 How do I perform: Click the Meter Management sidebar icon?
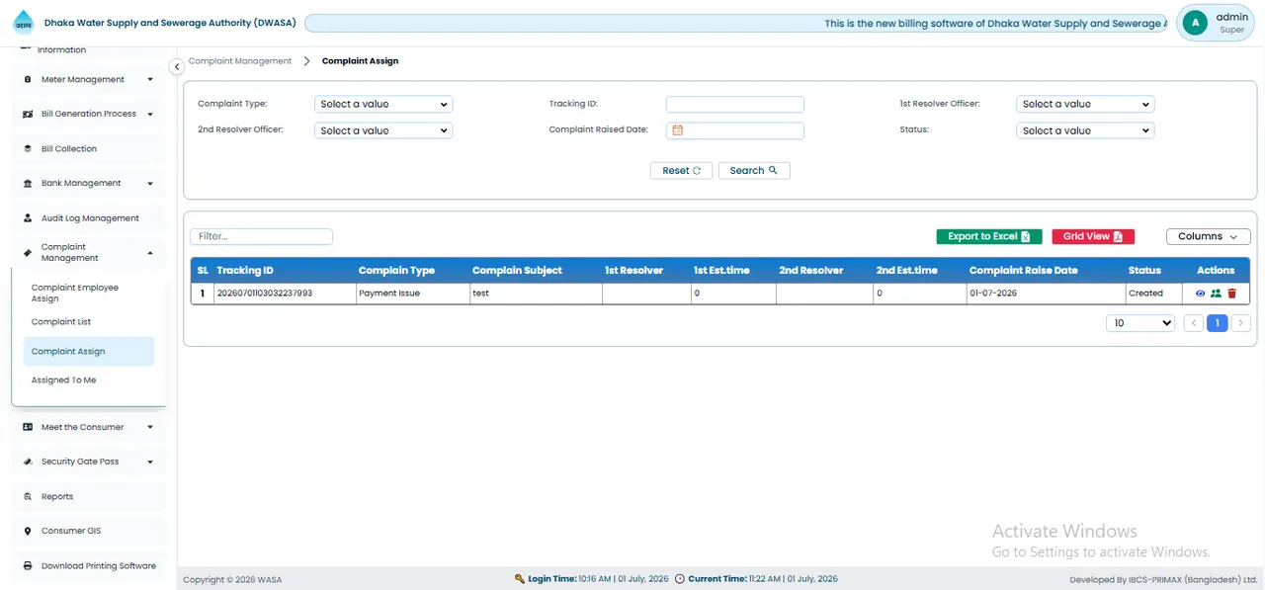tap(28, 79)
